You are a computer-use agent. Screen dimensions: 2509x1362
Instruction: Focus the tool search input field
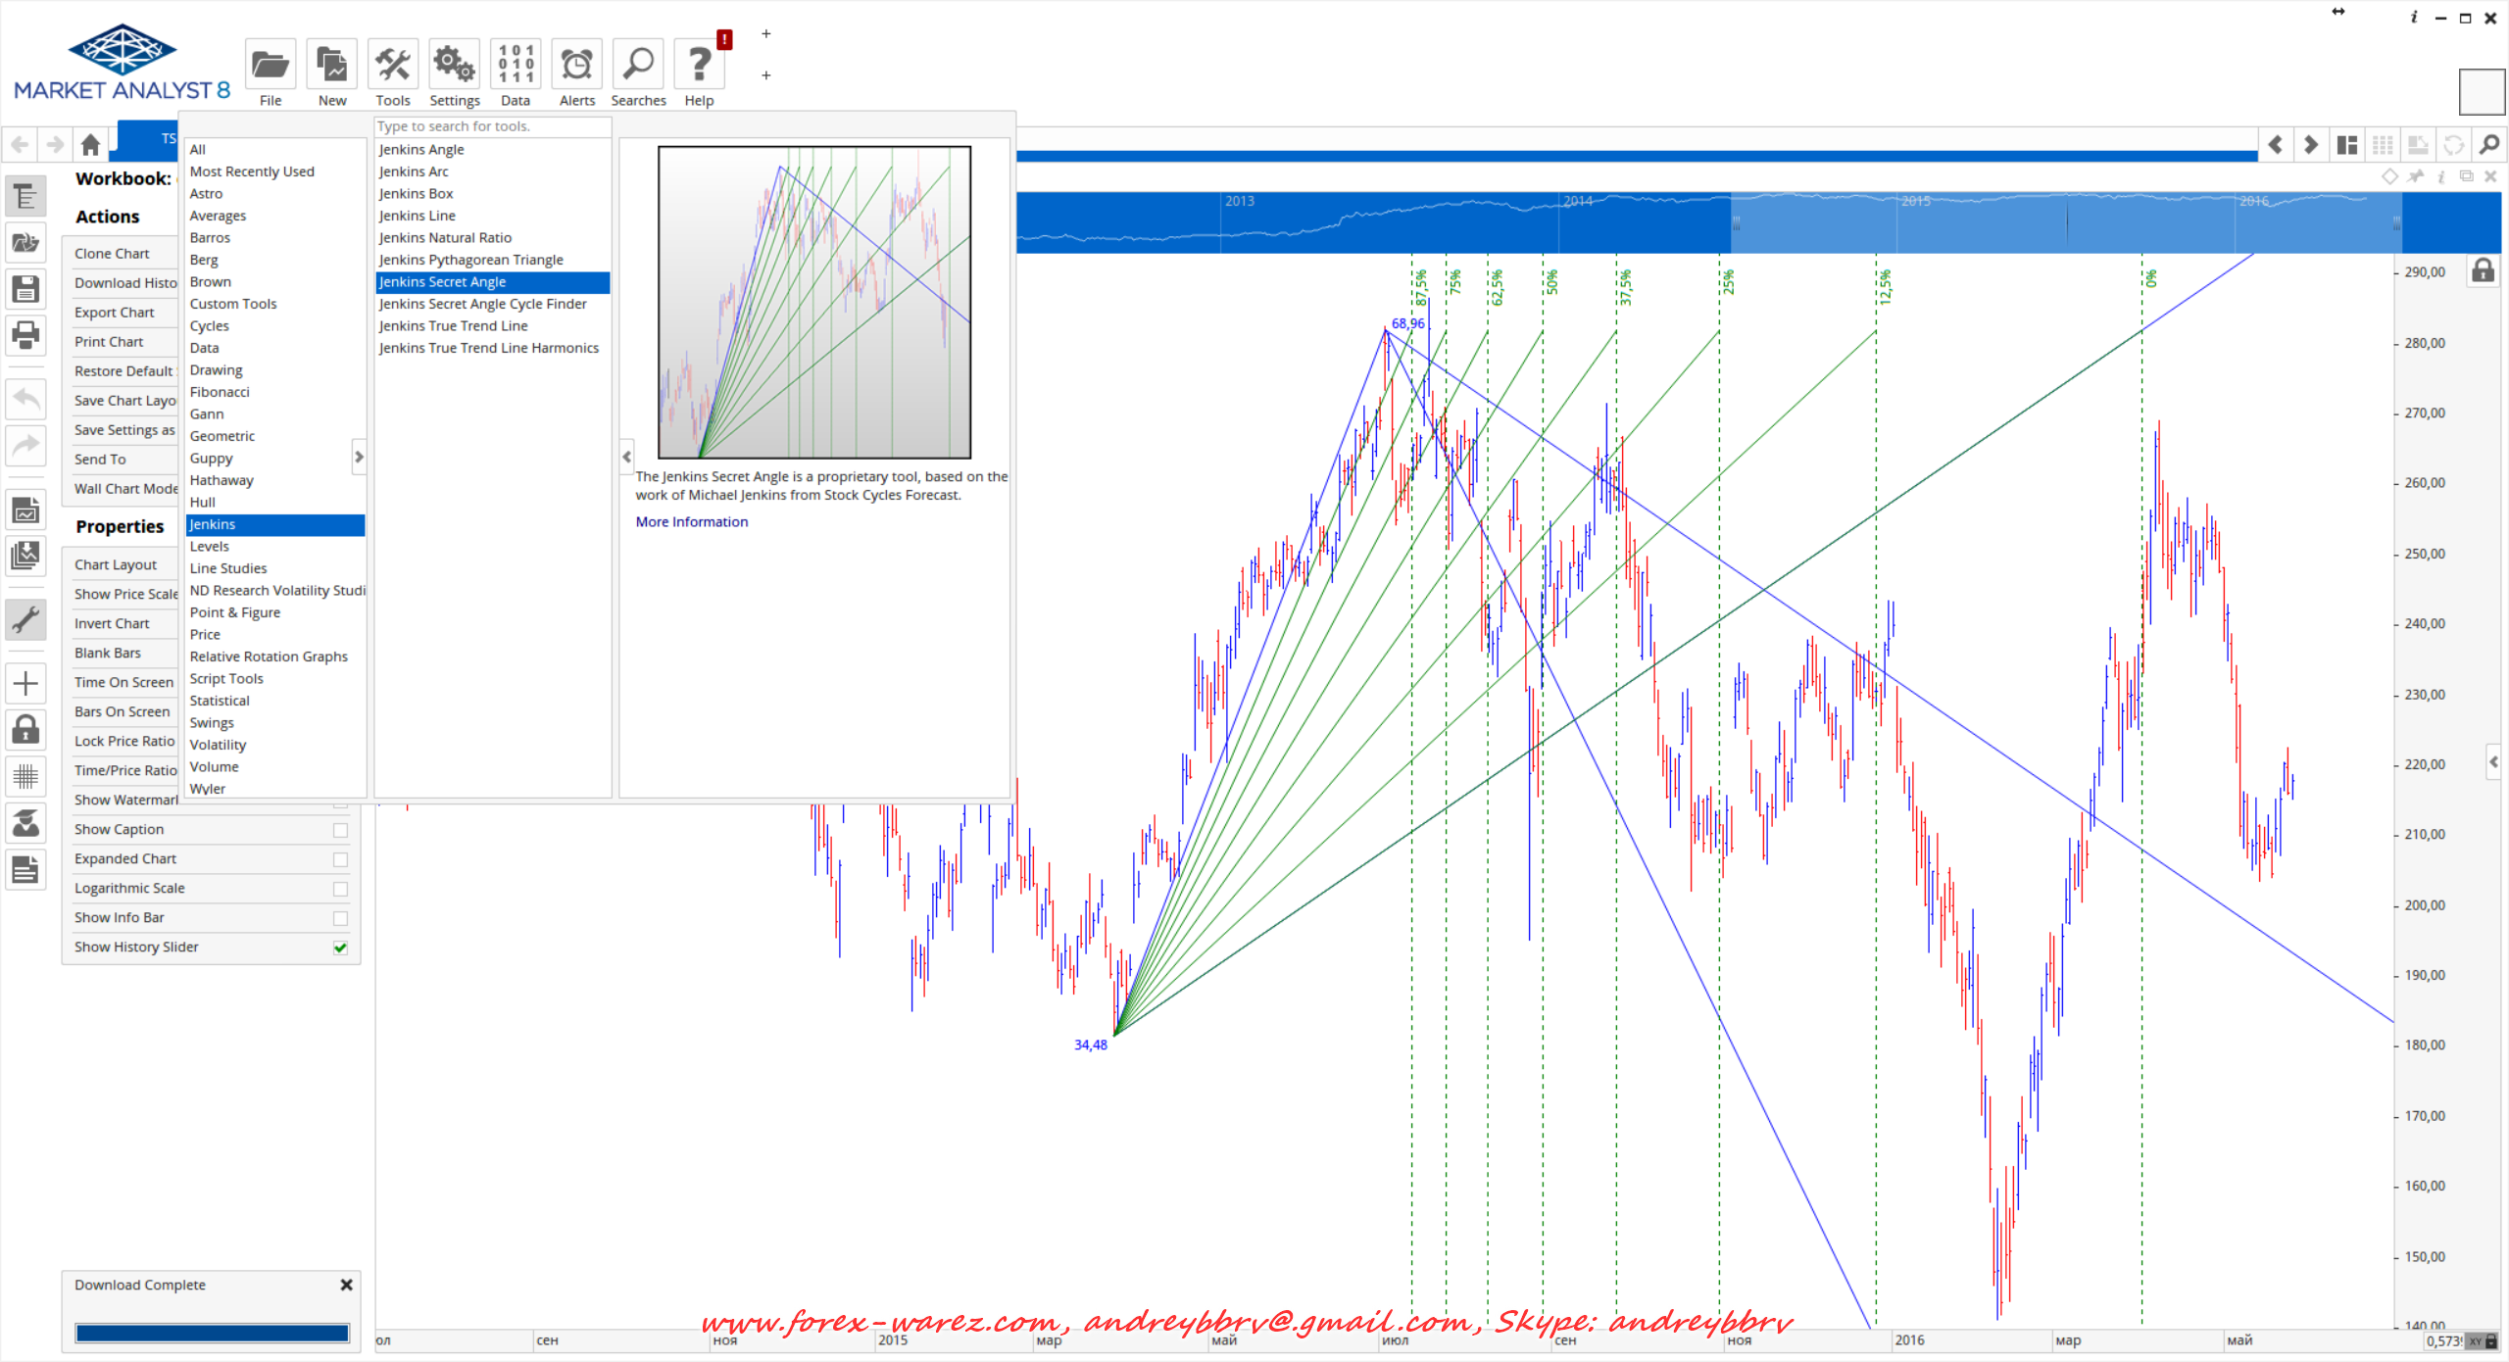(x=491, y=126)
